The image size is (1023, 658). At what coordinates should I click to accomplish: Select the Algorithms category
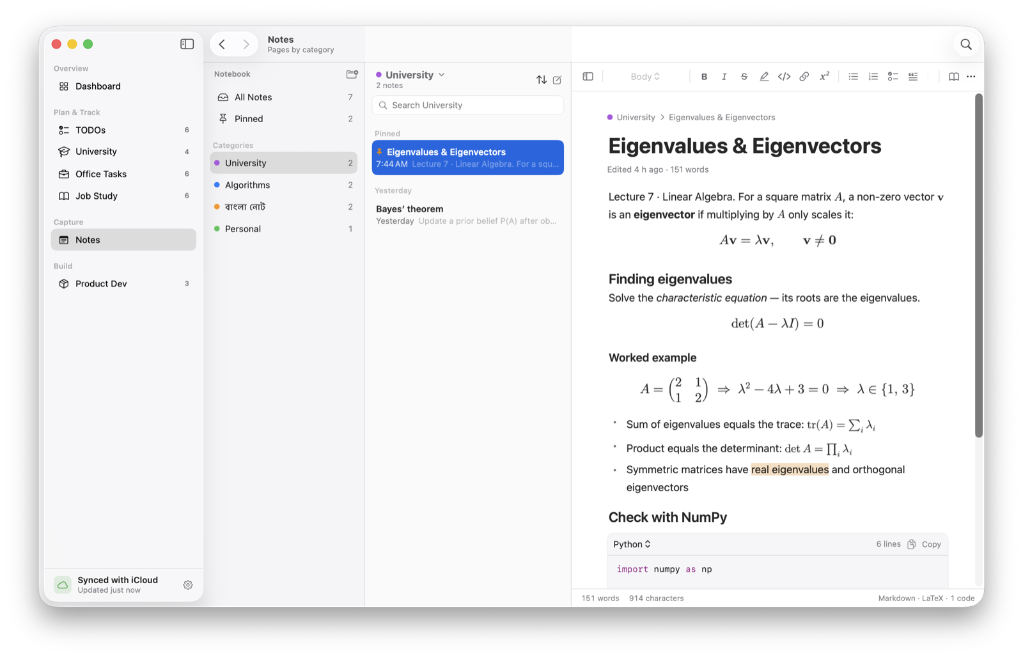[284, 185]
